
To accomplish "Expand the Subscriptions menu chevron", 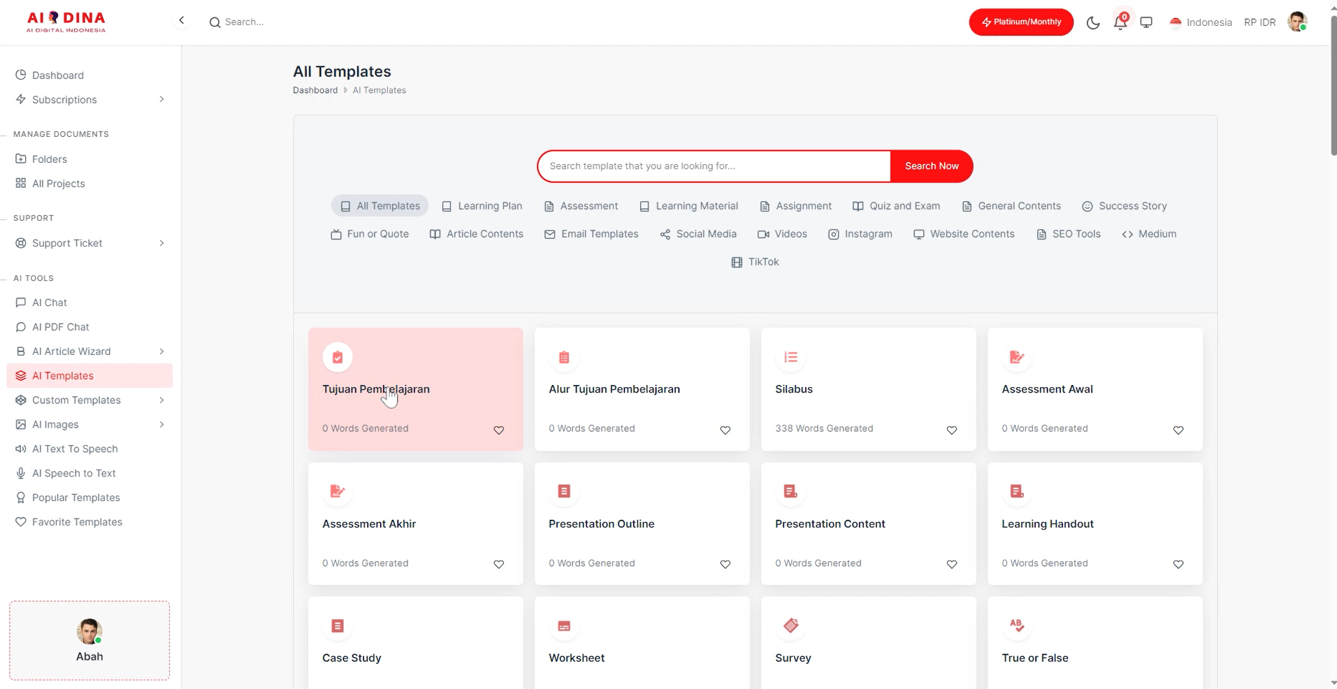I will pyautogui.click(x=161, y=99).
